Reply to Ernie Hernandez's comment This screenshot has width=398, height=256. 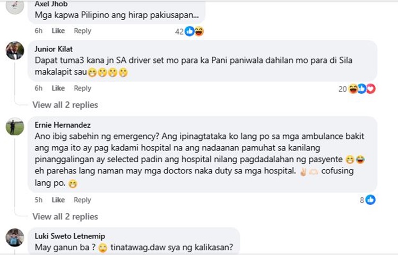click(x=82, y=200)
